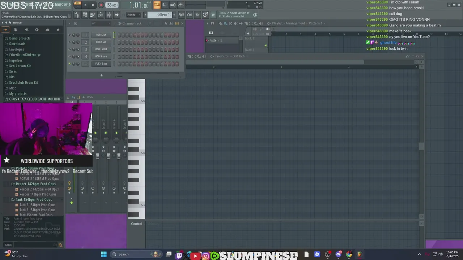Open the Browser view from main toolbar
The width and height of the screenshot is (463, 260).
(77, 15)
